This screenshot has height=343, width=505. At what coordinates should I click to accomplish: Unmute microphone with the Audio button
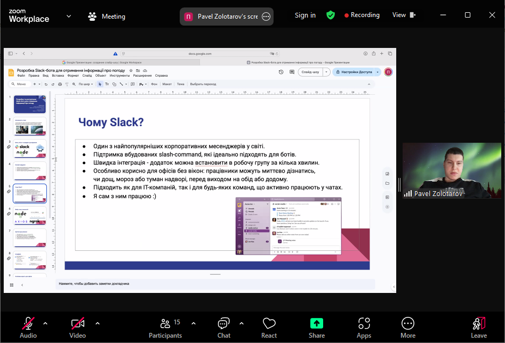(28, 327)
